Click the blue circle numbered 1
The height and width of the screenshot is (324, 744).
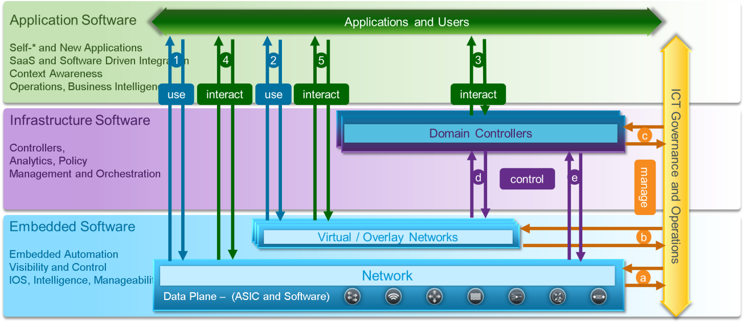click(177, 60)
